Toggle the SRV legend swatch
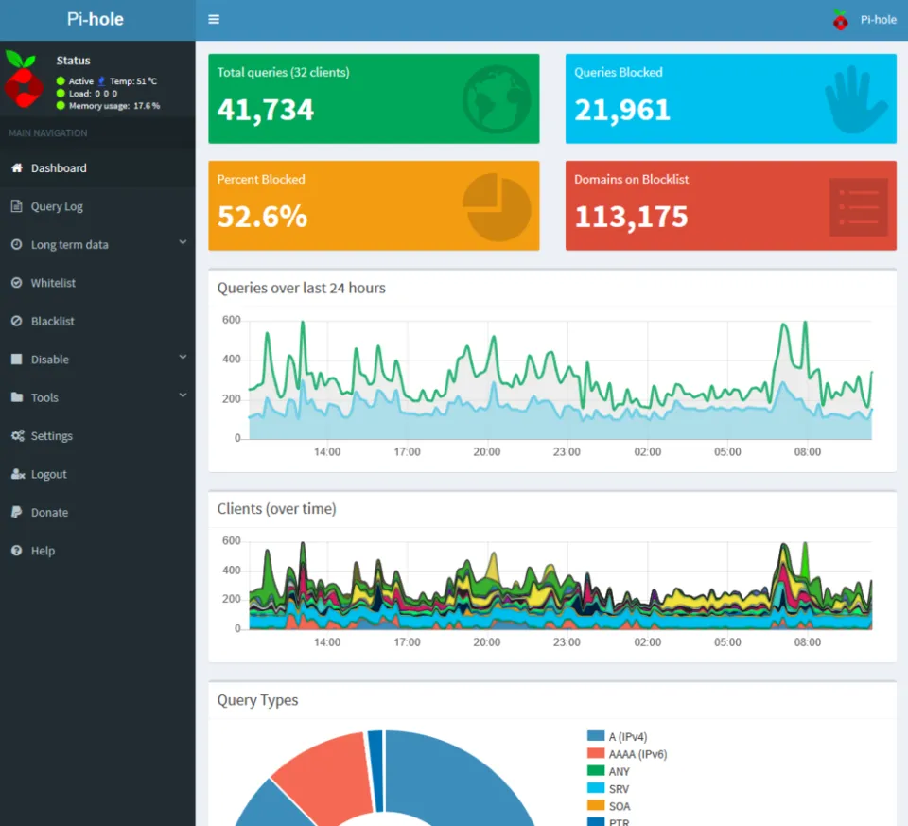 coord(595,788)
